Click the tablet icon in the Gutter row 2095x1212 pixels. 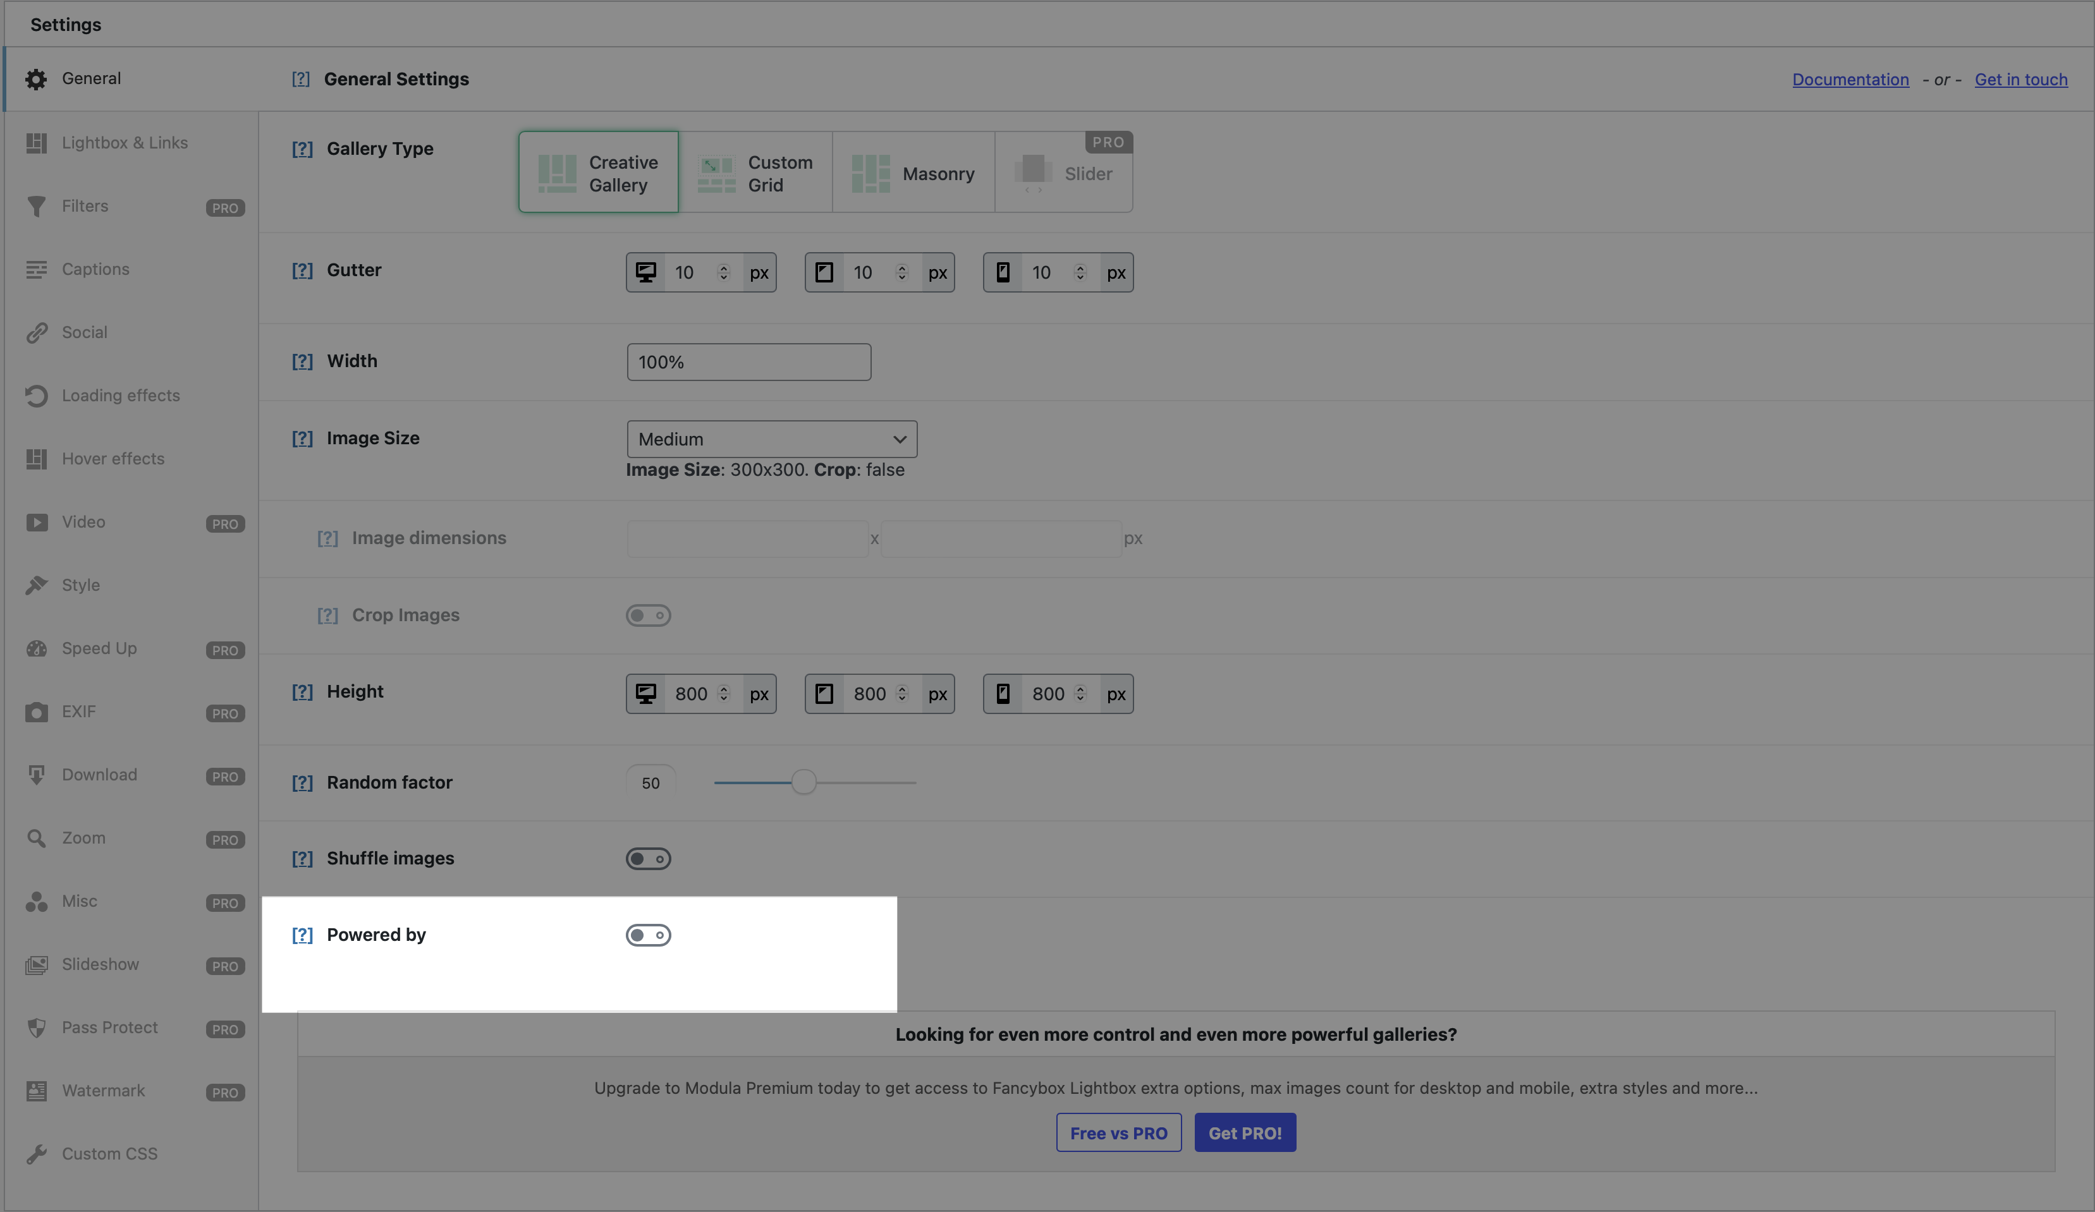coord(824,272)
